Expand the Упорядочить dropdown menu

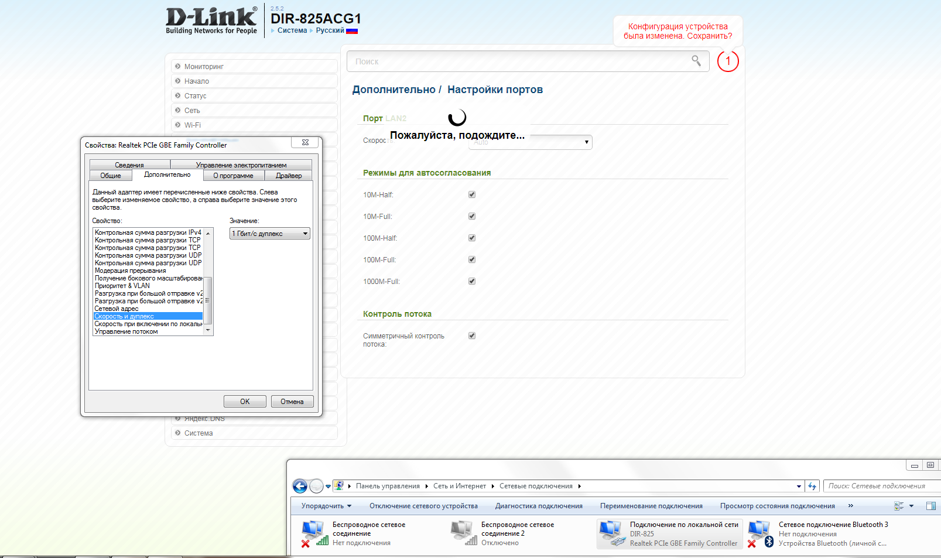tap(326, 506)
